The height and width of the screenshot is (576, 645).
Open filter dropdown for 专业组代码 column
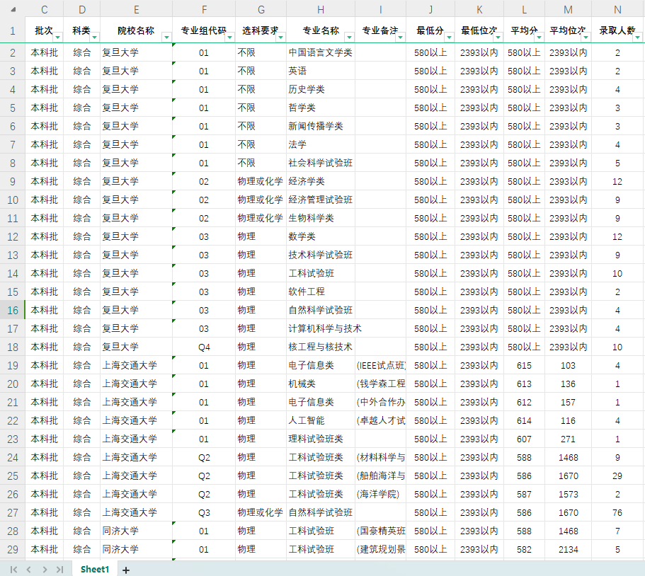coord(230,38)
